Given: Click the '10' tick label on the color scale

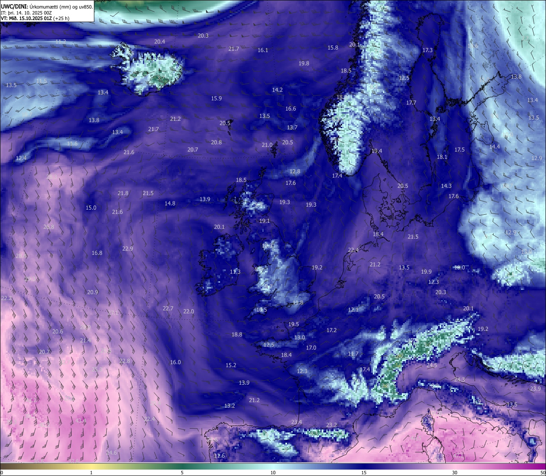Looking at the screenshot, I should tap(273, 473).
